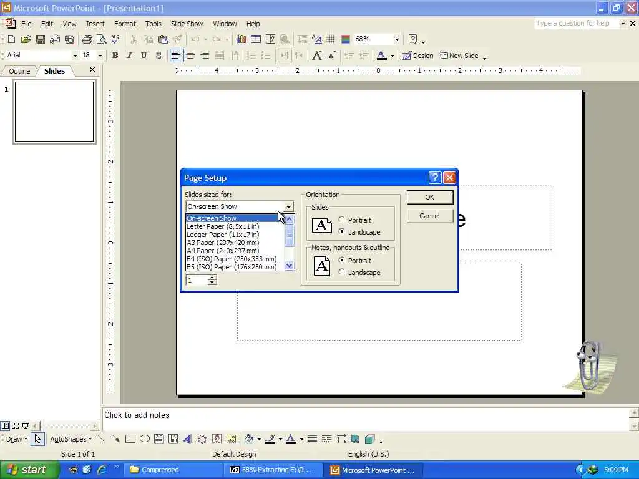
Task: Choose Letter Paper (8.5x11 in) option
Action: (235, 226)
